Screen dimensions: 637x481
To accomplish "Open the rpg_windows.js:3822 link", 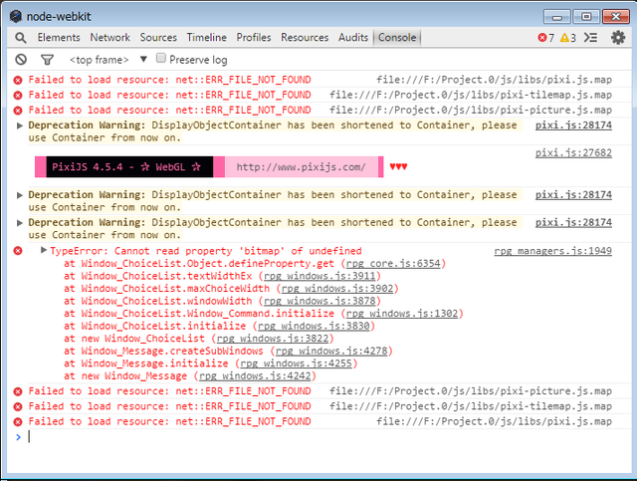I will point(273,339).
